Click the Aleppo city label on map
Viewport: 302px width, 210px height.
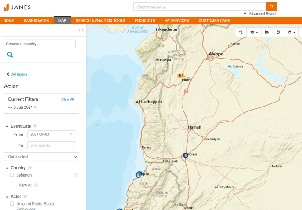[x=216, y=54]
